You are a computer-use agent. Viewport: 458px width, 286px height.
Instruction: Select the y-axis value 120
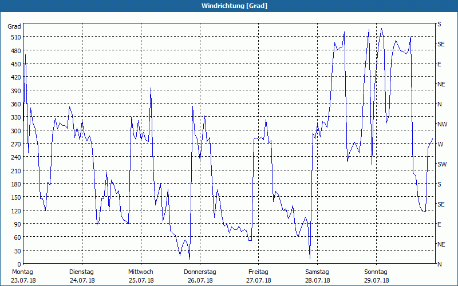[16, 210]
